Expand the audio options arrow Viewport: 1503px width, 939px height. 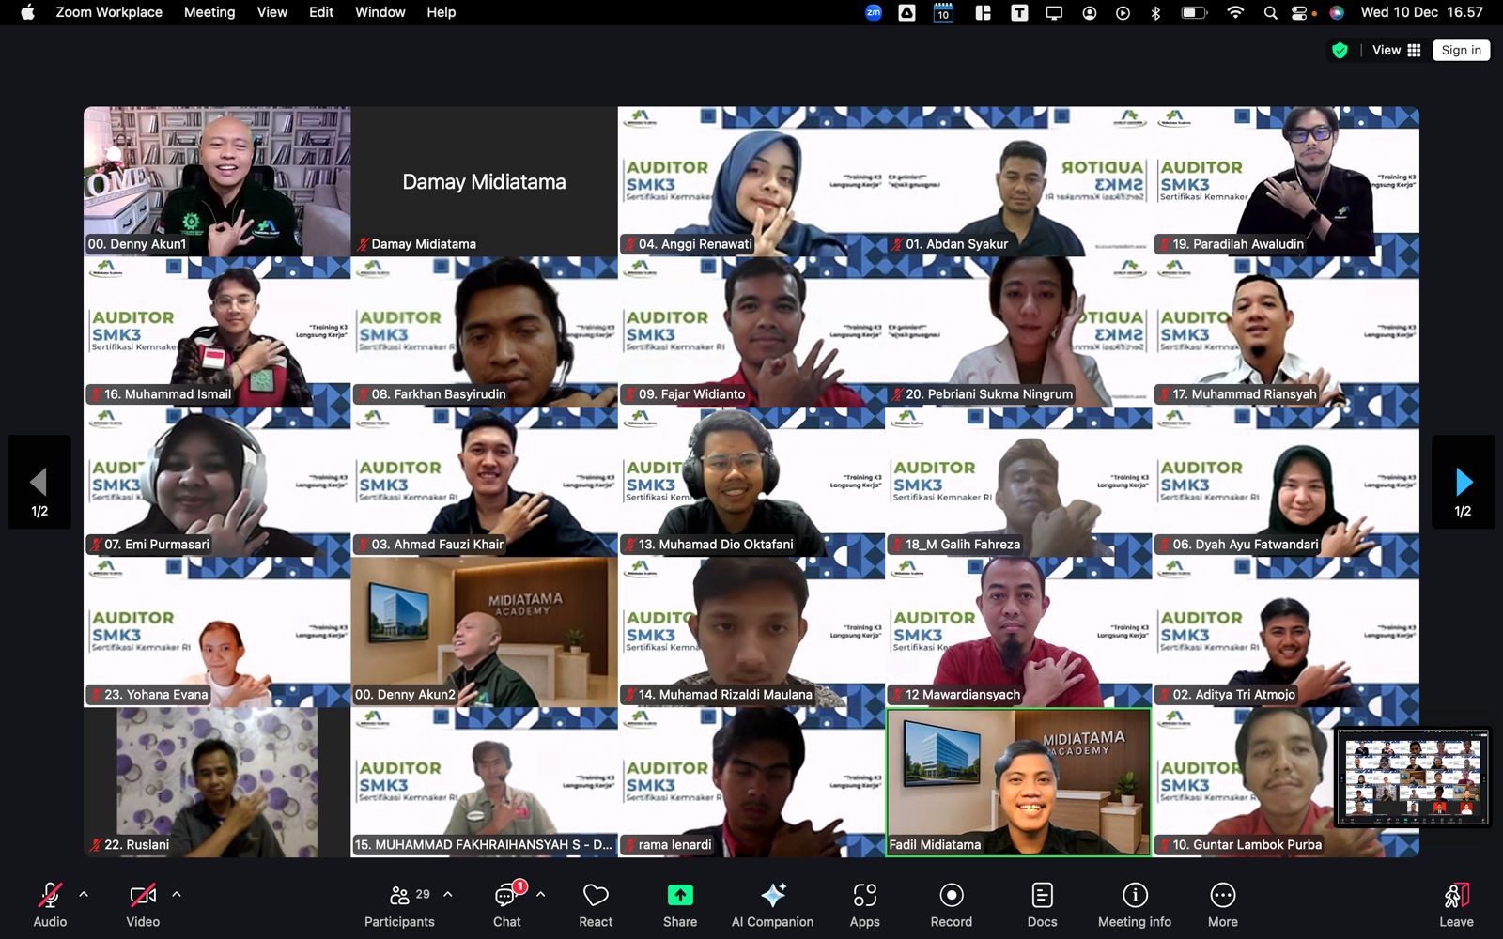pos(84,895)
